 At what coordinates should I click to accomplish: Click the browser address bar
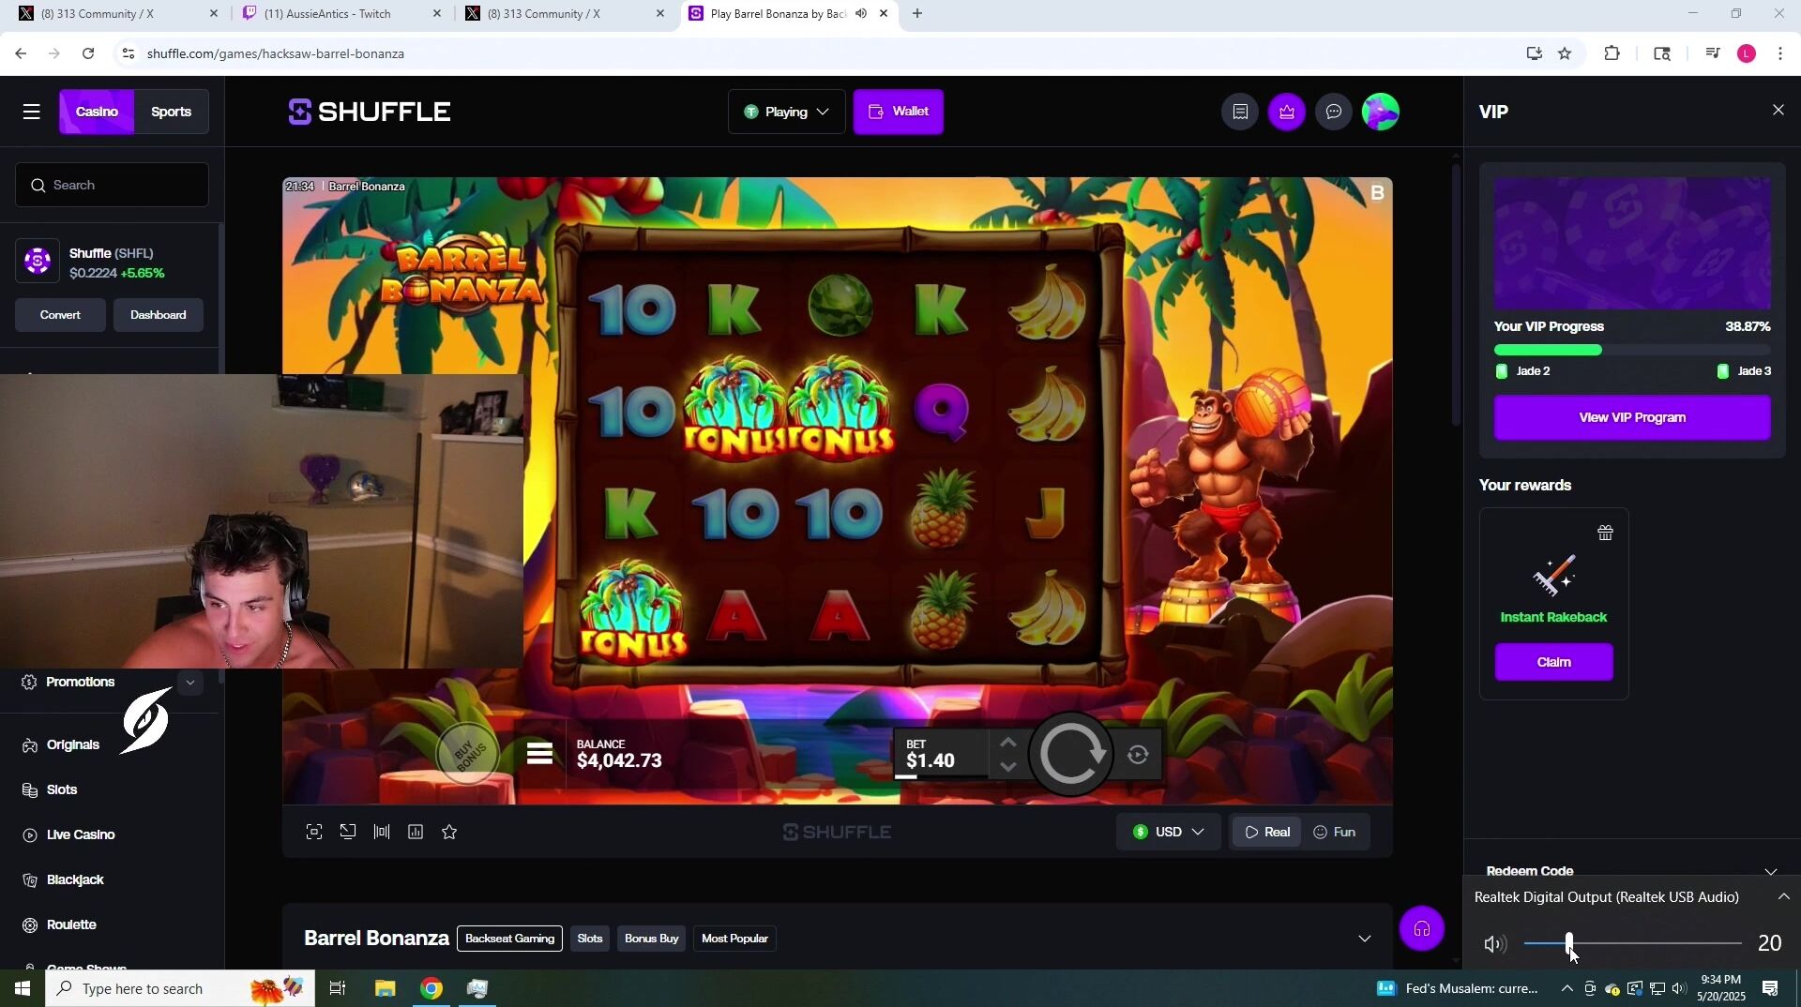pyautogui.click(x=816, y=54)
